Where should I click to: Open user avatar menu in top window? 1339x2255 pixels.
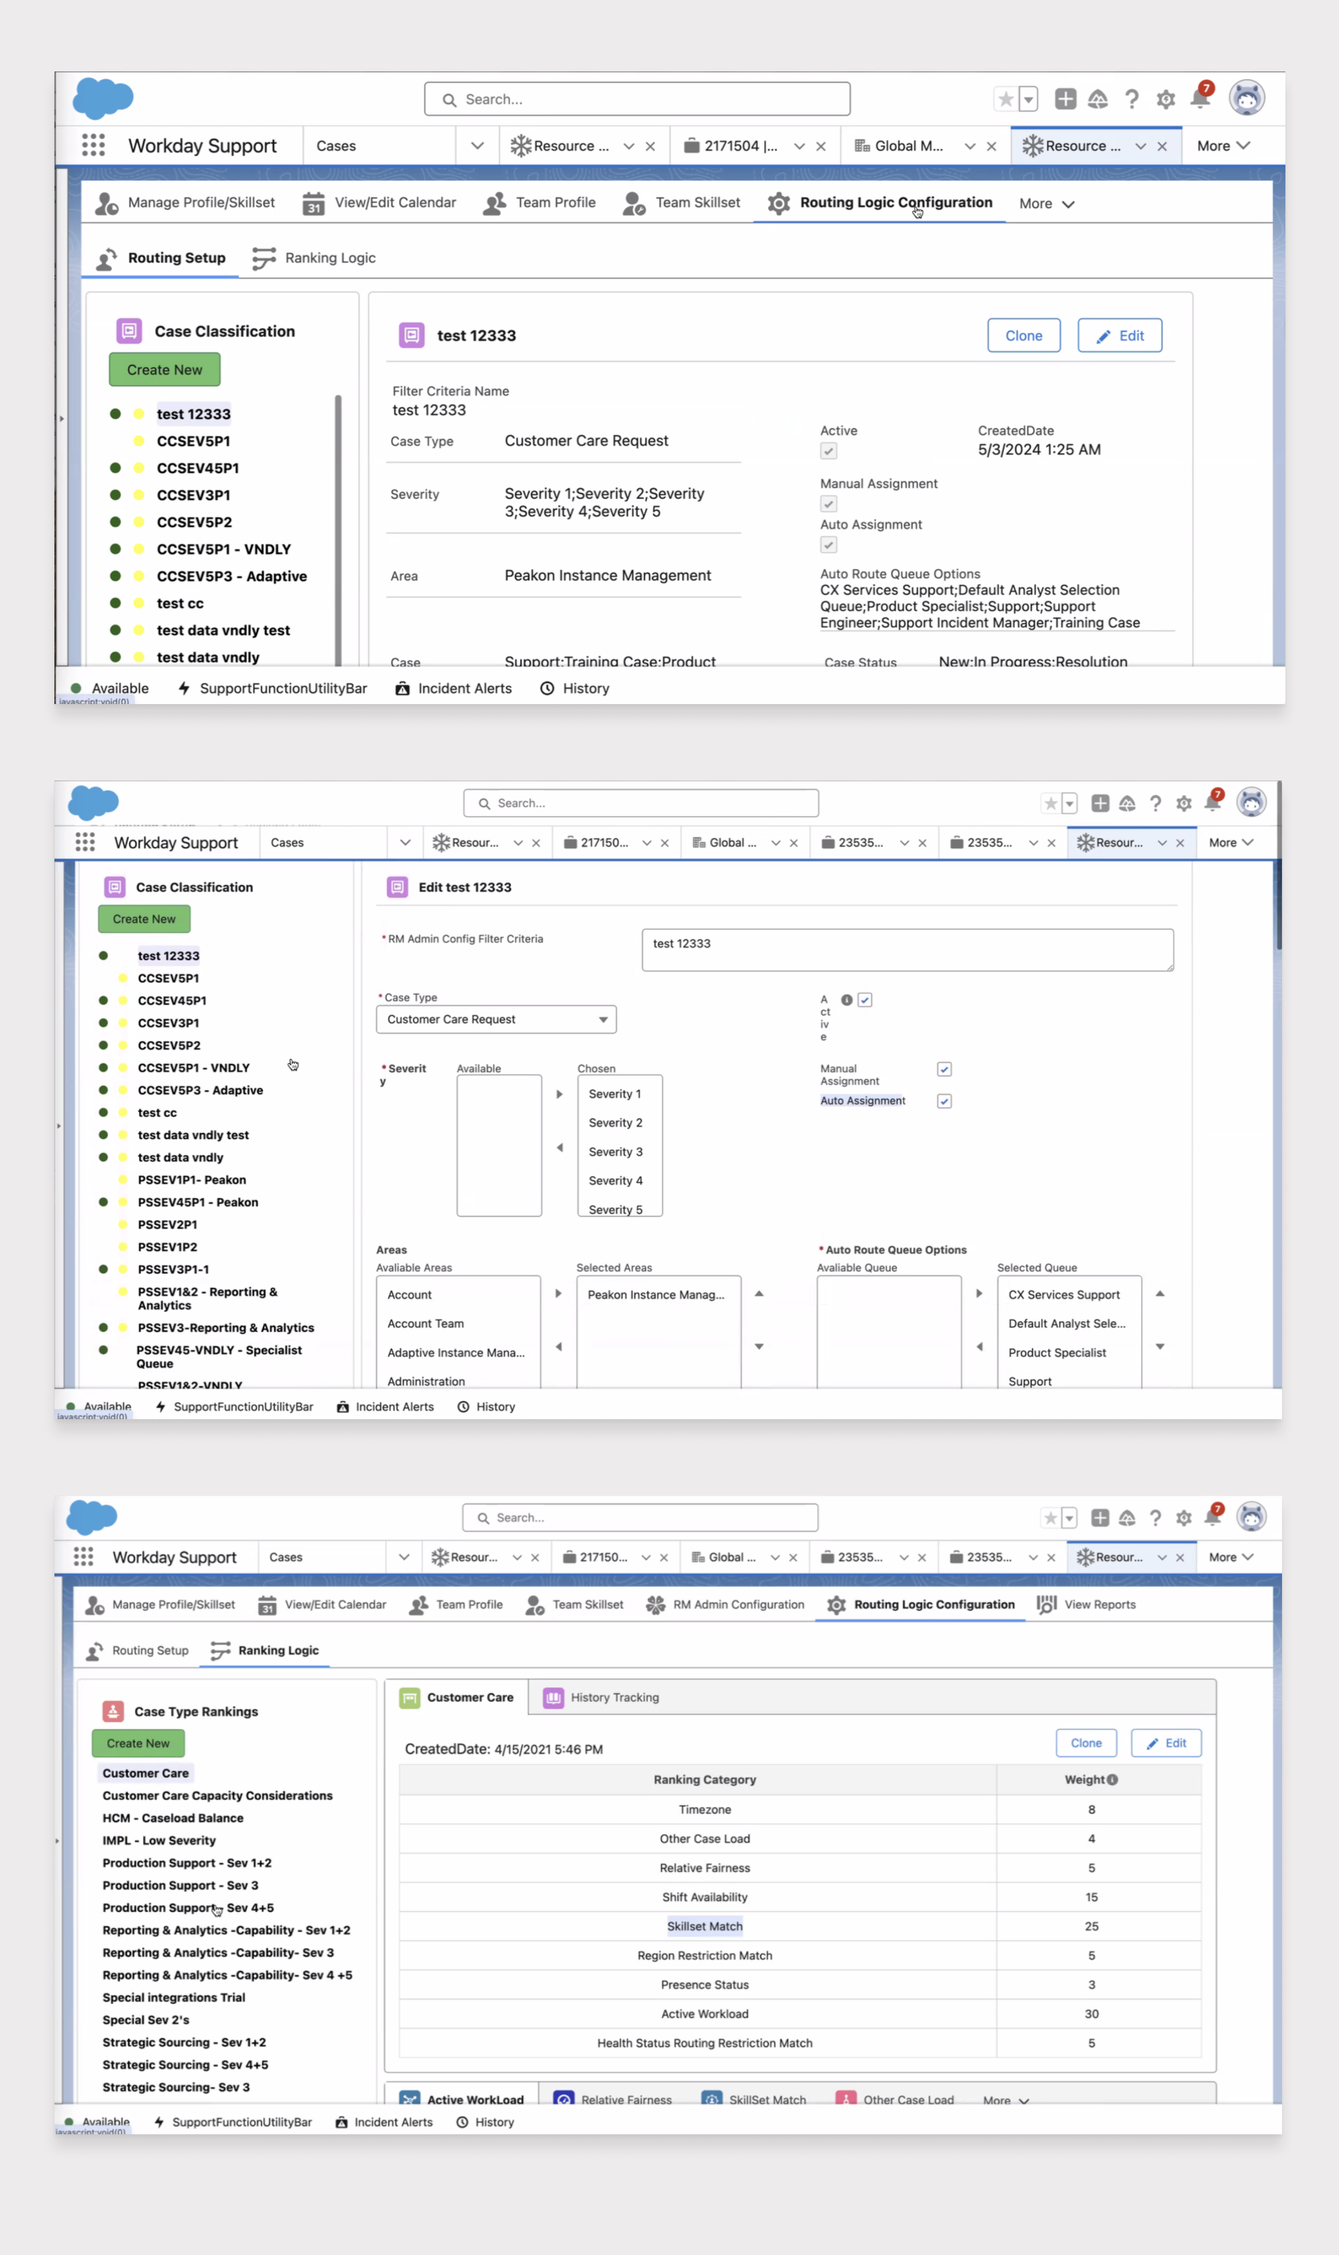[1247, 98]
